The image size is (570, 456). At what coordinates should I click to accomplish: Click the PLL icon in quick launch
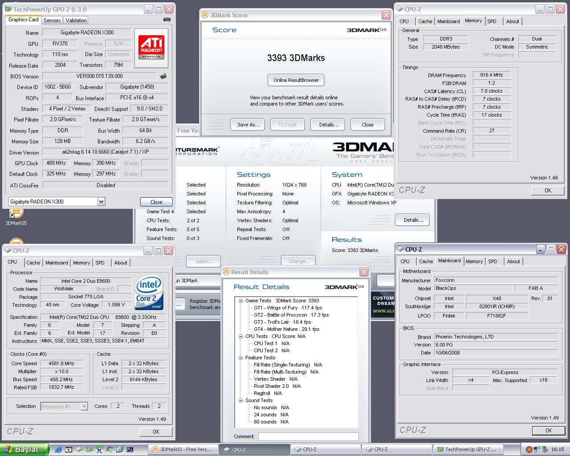click(130, 450)
